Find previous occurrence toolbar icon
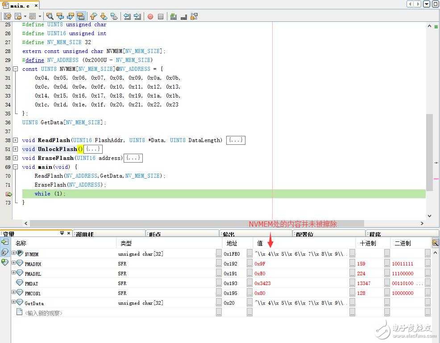Viewport: 440px width, 343px height. pos(60,16)
